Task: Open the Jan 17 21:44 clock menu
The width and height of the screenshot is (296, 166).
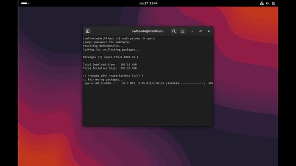Action: pos(148,3)
